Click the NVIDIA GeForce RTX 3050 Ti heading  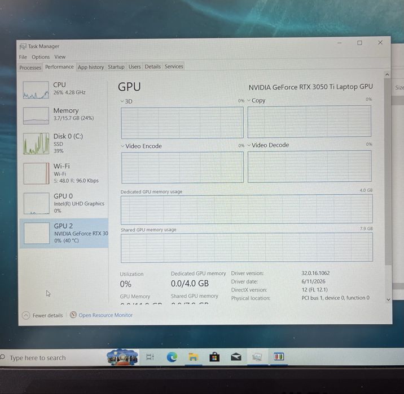(310, 87)
